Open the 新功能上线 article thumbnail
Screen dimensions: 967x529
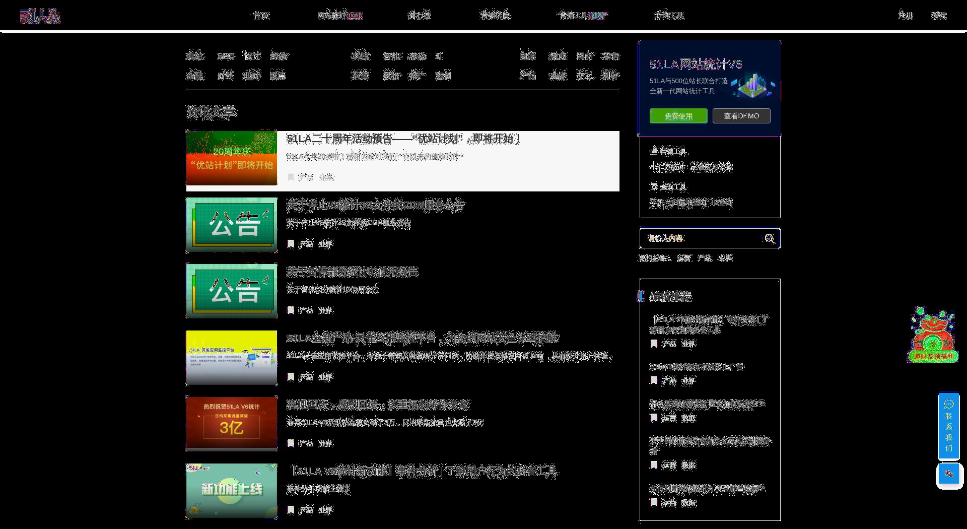point(232,491)
